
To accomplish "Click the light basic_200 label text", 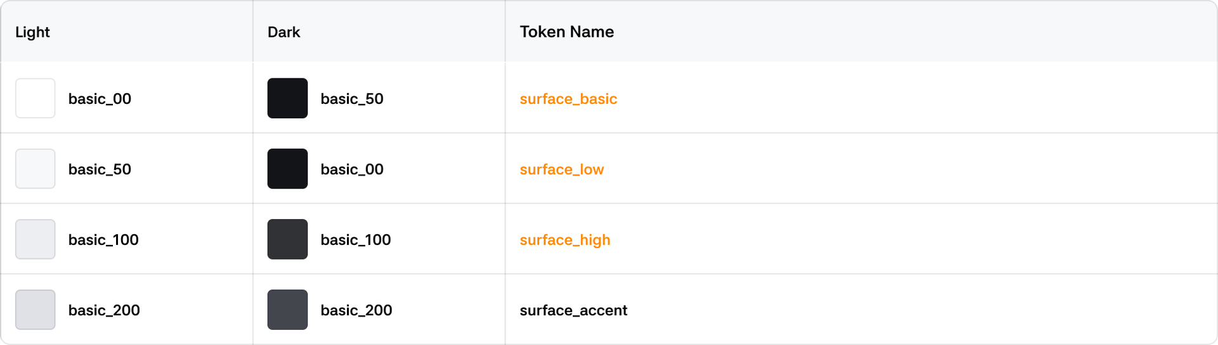I will point(104,310).
